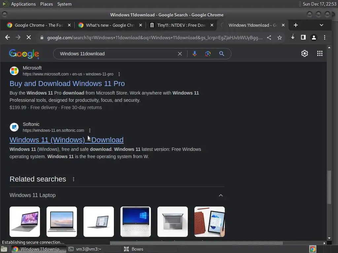This screenshot has width=338, height=253.
Task: Bookmark this page with the star
Action: pos(280,38)
